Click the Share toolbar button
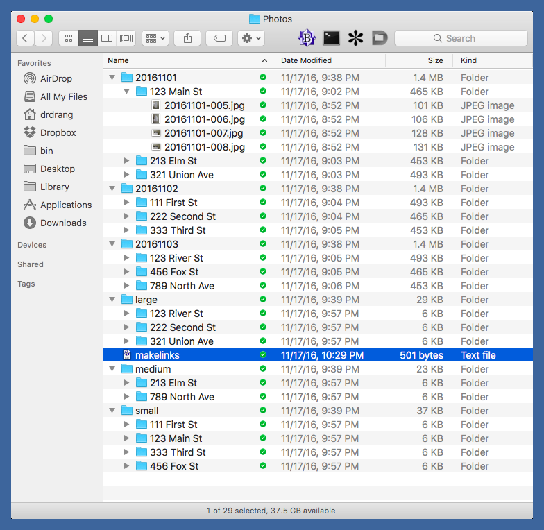 pos(187,38)
